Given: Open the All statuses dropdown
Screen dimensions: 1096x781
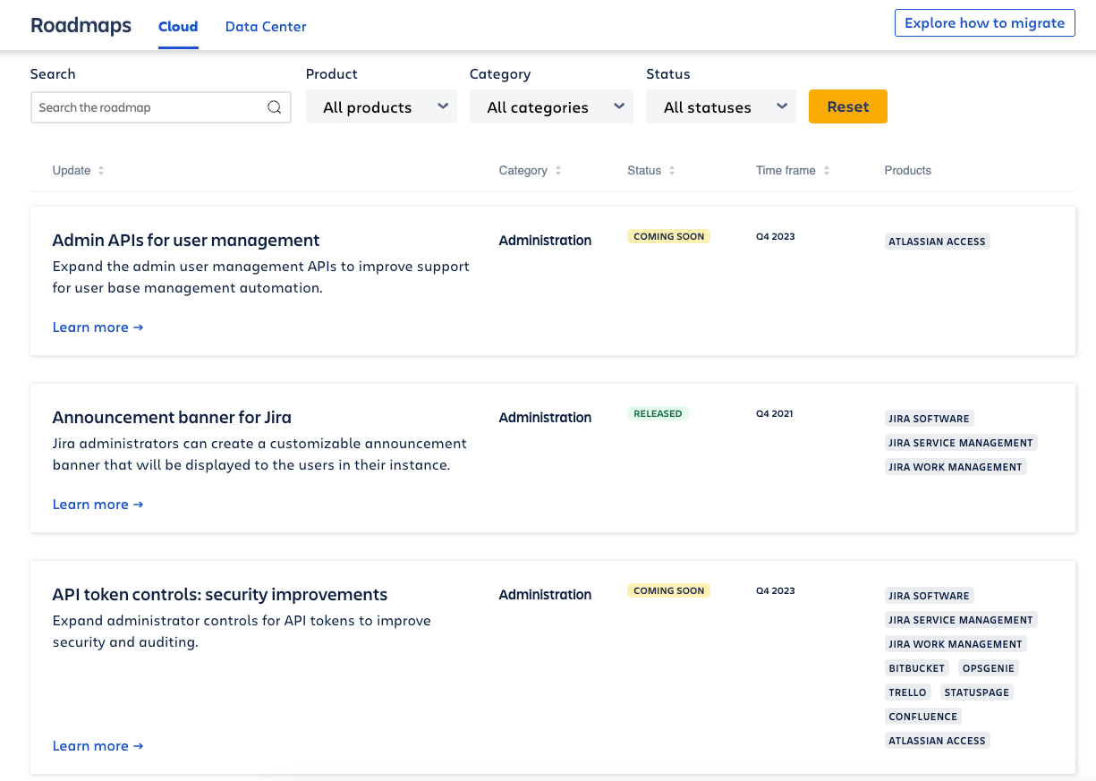Looking at the screenshot, I should coord(721,107).
